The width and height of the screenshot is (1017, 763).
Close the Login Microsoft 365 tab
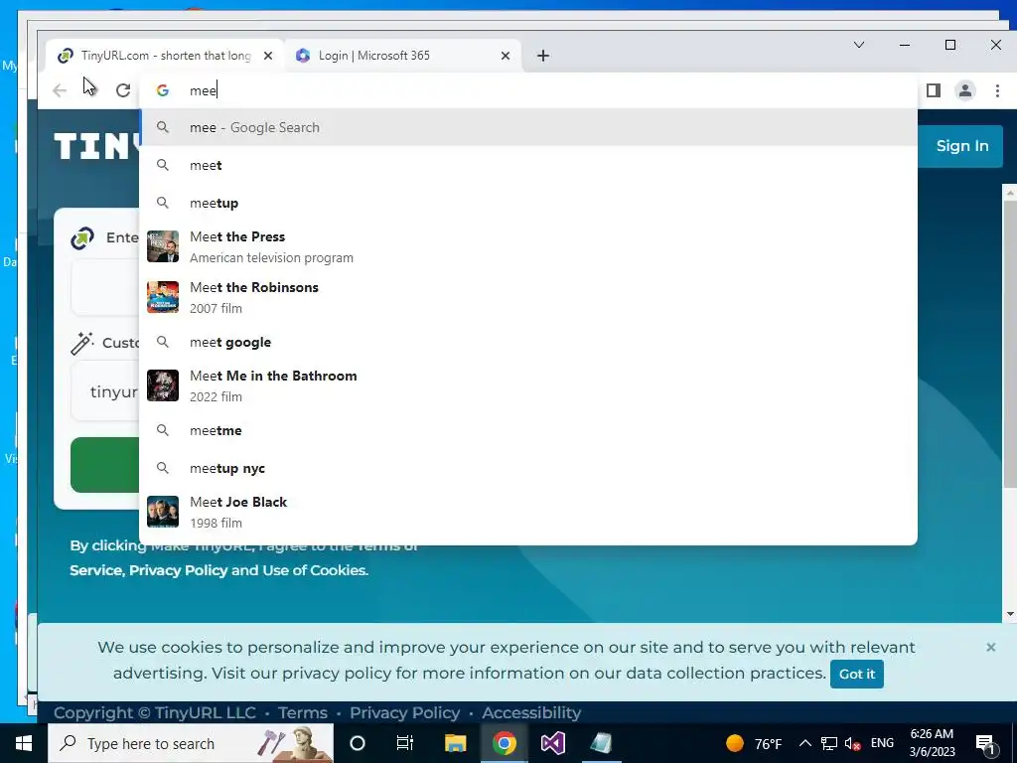506,56
